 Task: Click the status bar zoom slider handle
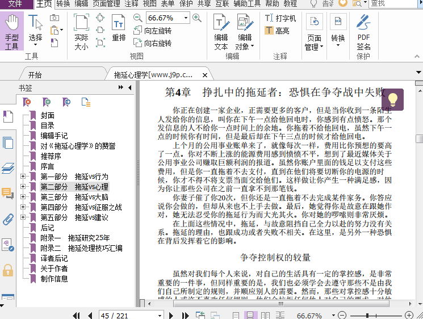point(367,315)
